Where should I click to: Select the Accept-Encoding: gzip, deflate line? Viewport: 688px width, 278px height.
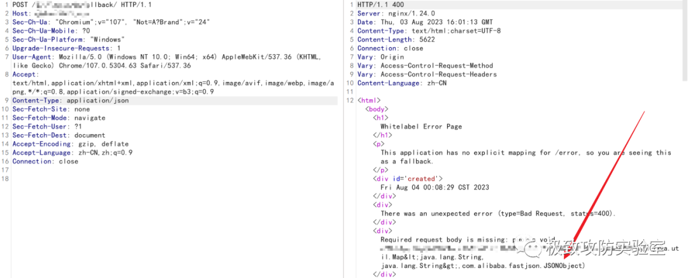tap(70, 144)
